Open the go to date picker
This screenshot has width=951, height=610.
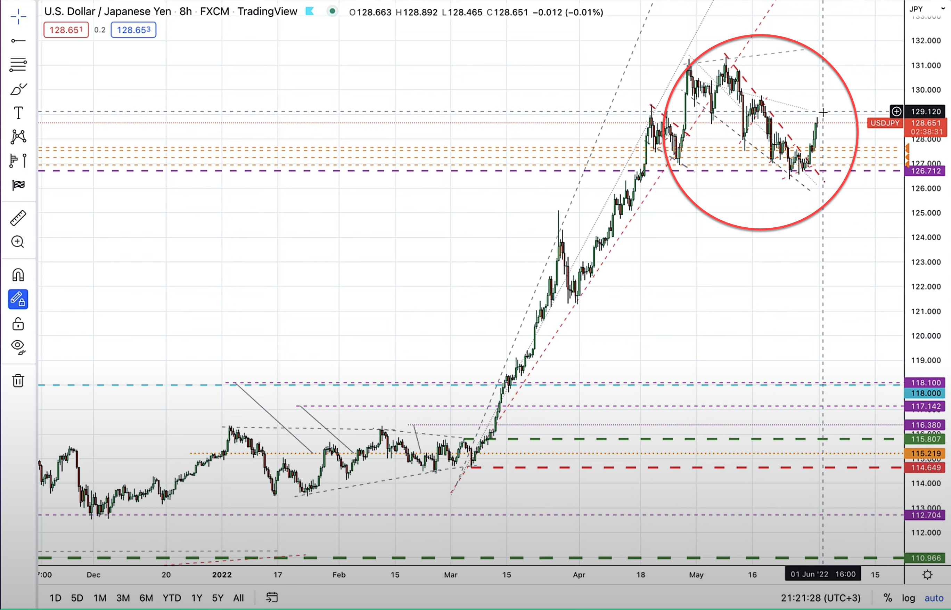click(272, 597)
